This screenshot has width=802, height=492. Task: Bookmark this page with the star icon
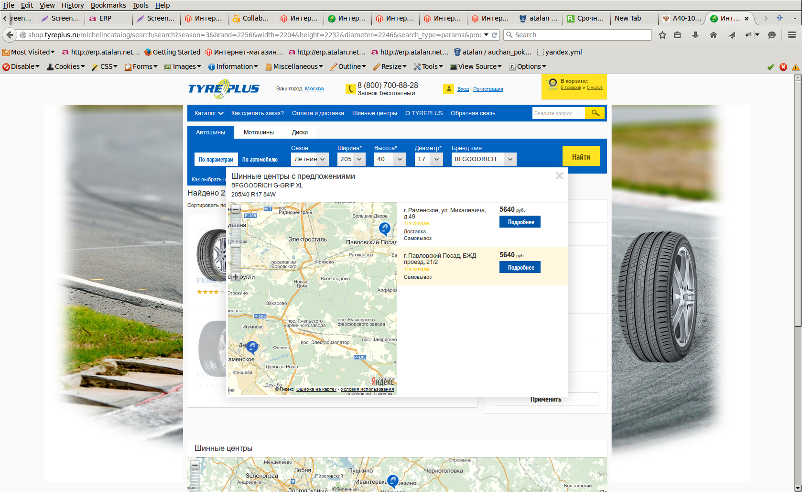[662, 35]
